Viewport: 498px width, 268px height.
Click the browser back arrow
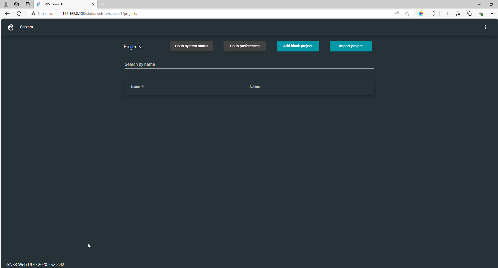click(x=7, y=14)
